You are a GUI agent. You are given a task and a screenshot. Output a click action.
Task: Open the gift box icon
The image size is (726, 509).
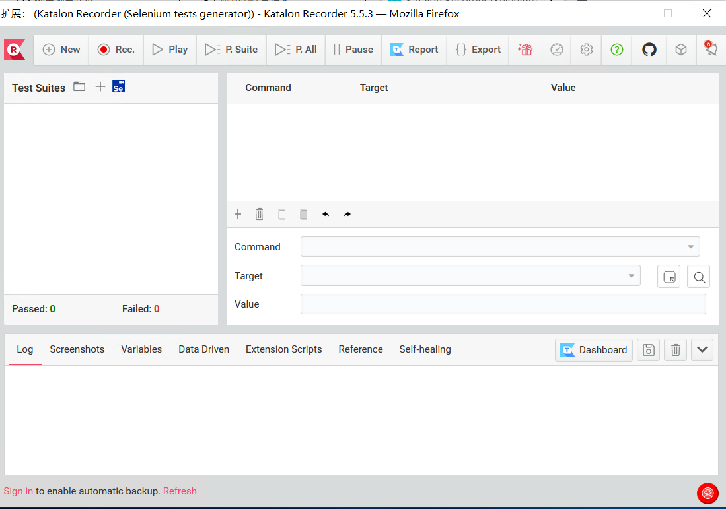click(525, 50)
